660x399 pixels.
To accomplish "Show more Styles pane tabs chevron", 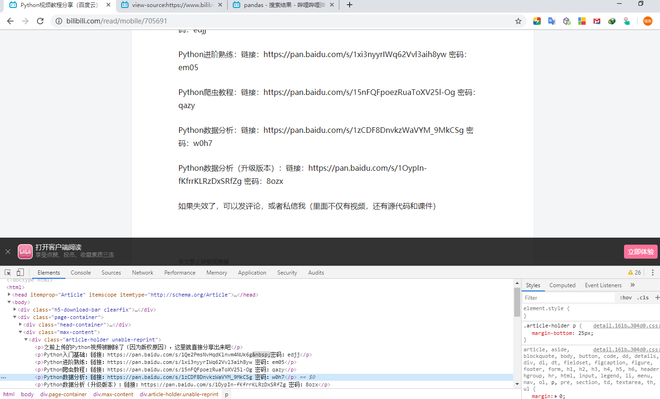I will coord(632,285).
